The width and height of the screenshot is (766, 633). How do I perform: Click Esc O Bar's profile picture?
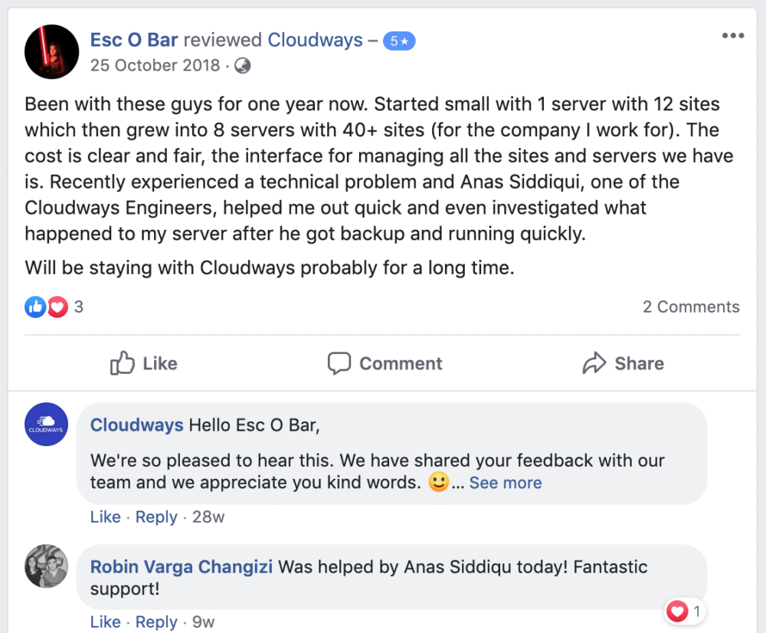point(52,52)
